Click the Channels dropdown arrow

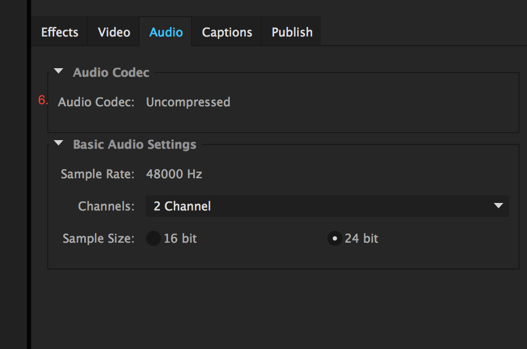coord(499,206)
